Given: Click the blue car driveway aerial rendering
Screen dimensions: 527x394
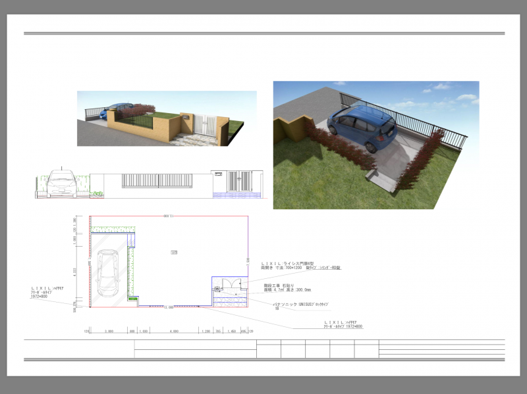Looking at the screenshot, I should pos(376,145).
